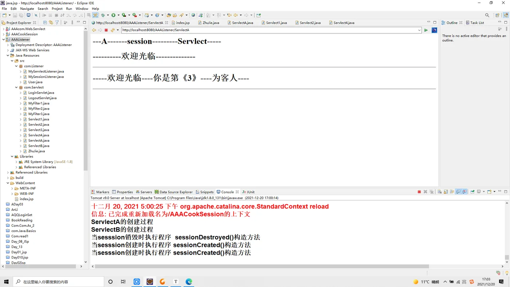Select ServlectA.java in Project Explorer
Viewport: 510px width, 287px height.
coord(39,141)
